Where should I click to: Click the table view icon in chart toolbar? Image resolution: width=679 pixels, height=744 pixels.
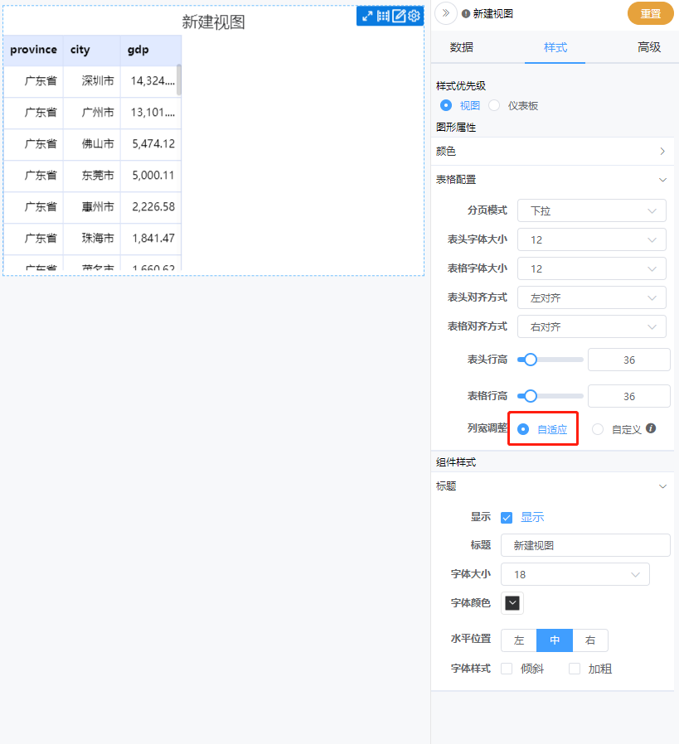pyautogui.click(x=384, y=15)
